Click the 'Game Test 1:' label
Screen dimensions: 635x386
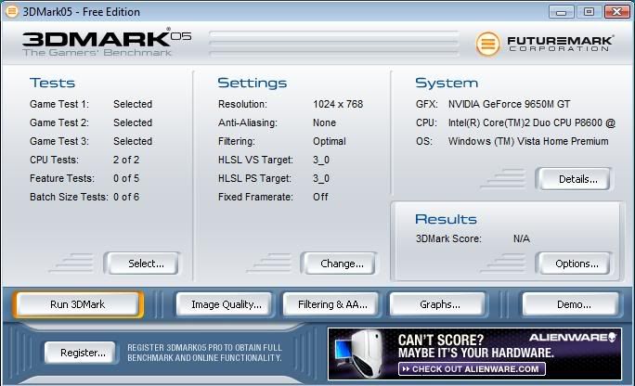59,104
